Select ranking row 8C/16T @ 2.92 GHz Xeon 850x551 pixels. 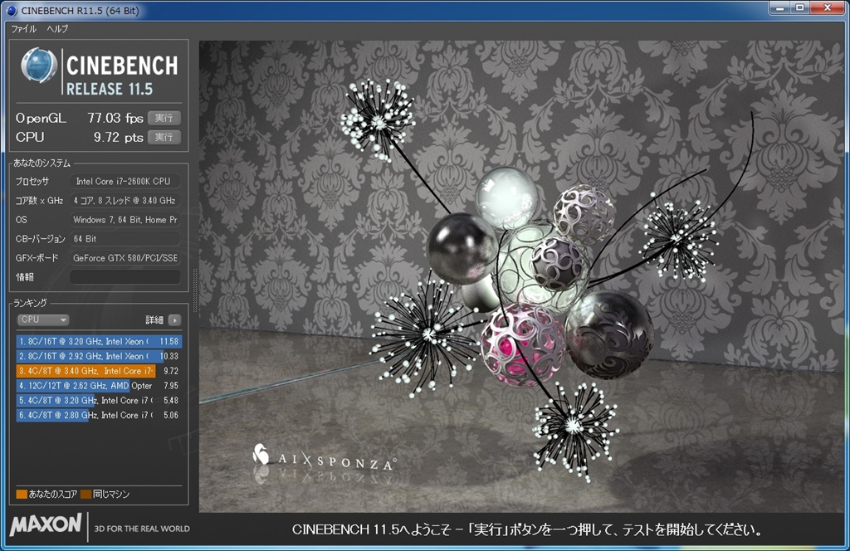pyautogui.click(x=99, y=356)
